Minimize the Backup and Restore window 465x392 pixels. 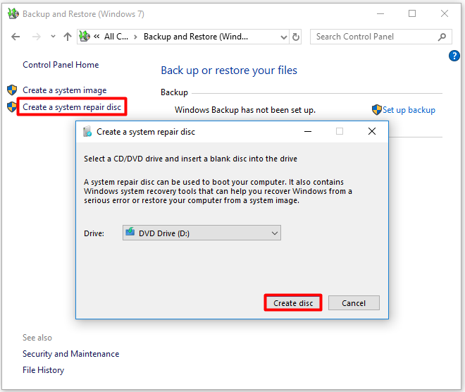pyautogui.click(x=380, y=13)
